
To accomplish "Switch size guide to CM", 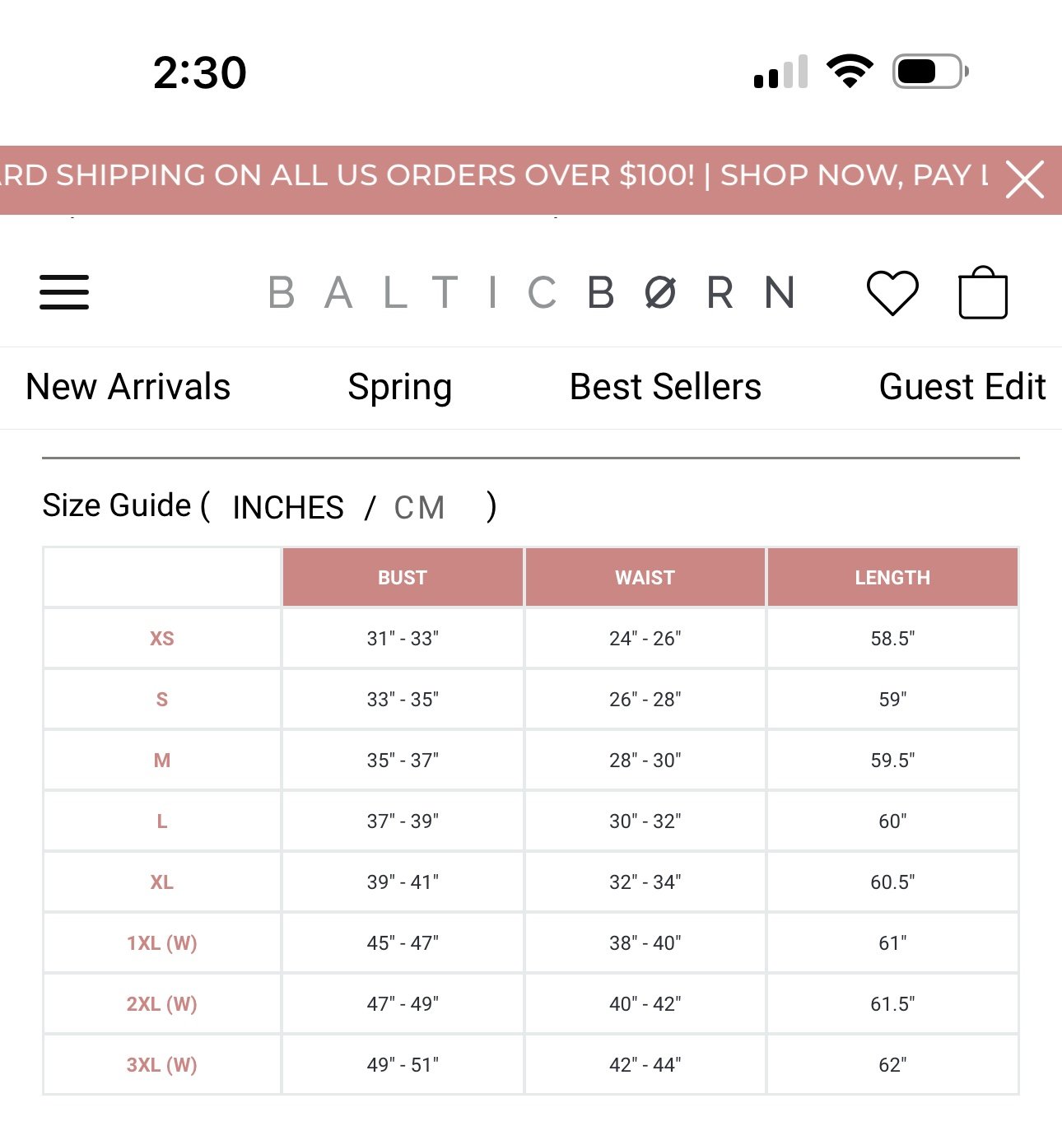I will 420,508.
